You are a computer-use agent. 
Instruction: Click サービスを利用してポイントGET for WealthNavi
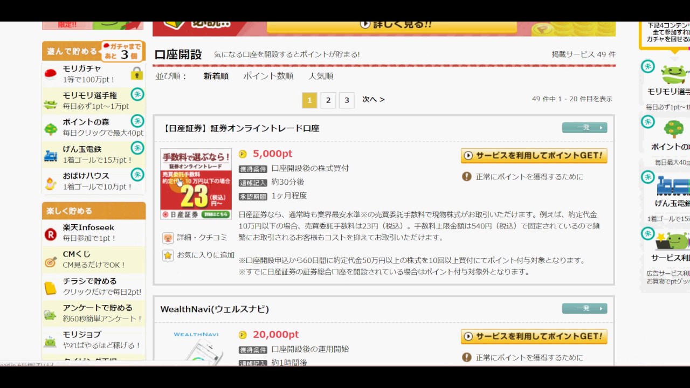pyautogui.click(x=534, y=336)
